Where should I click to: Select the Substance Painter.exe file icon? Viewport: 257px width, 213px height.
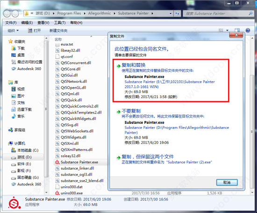57,162
